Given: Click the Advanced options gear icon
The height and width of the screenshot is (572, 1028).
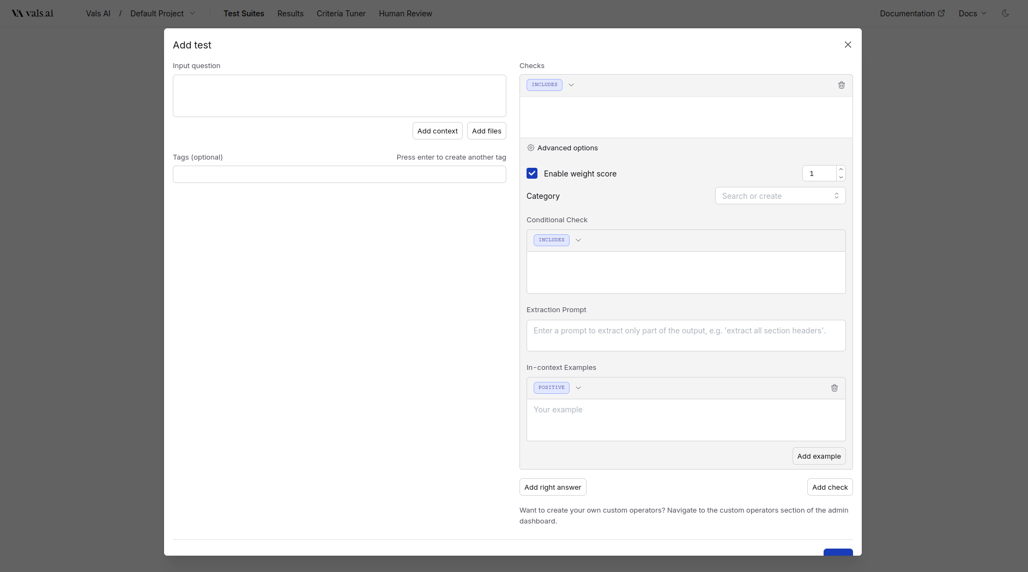Looking at the screenshot, I should click(531, 148).
